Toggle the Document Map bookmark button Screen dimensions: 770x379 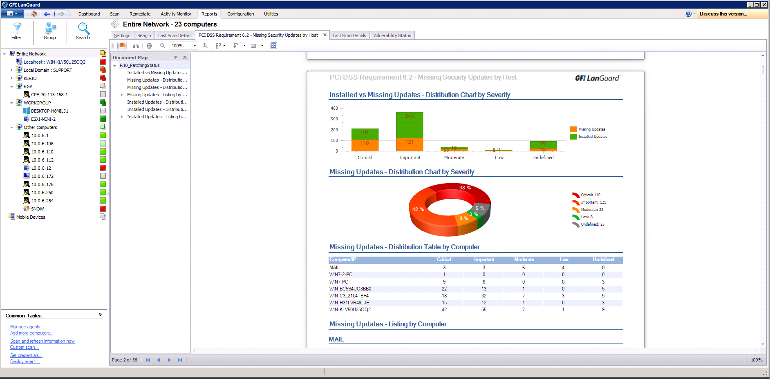tap(122, 46)
